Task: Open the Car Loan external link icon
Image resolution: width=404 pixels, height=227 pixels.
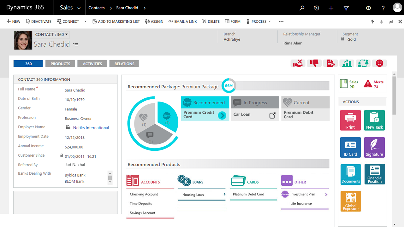Action: click(272, 115)
